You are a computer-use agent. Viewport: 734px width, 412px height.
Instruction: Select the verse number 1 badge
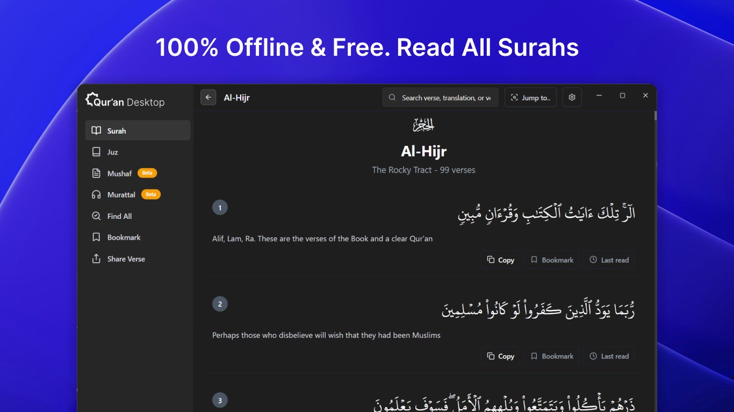220,208
